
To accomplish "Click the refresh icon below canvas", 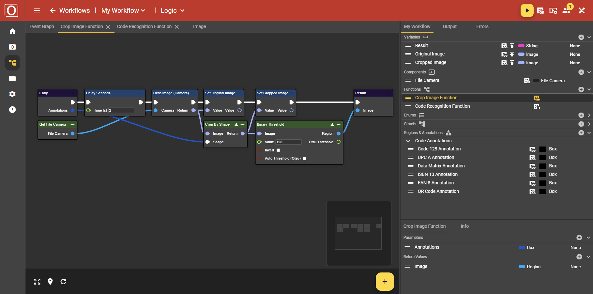I will [x=63, y=282].
